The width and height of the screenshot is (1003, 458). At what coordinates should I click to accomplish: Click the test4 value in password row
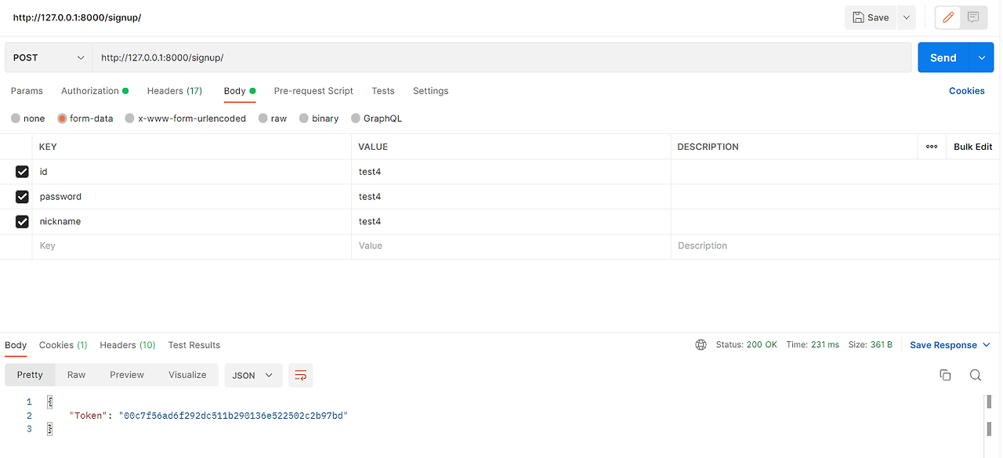(370, 197)
